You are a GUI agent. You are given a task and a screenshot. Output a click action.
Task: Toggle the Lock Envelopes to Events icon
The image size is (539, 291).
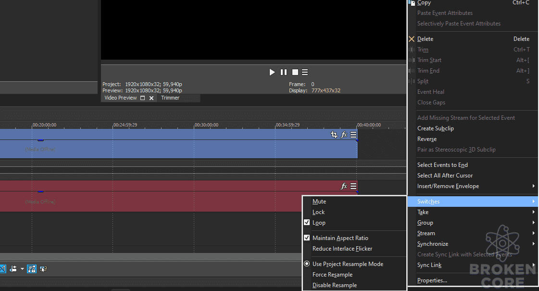[x=32, y=269]
